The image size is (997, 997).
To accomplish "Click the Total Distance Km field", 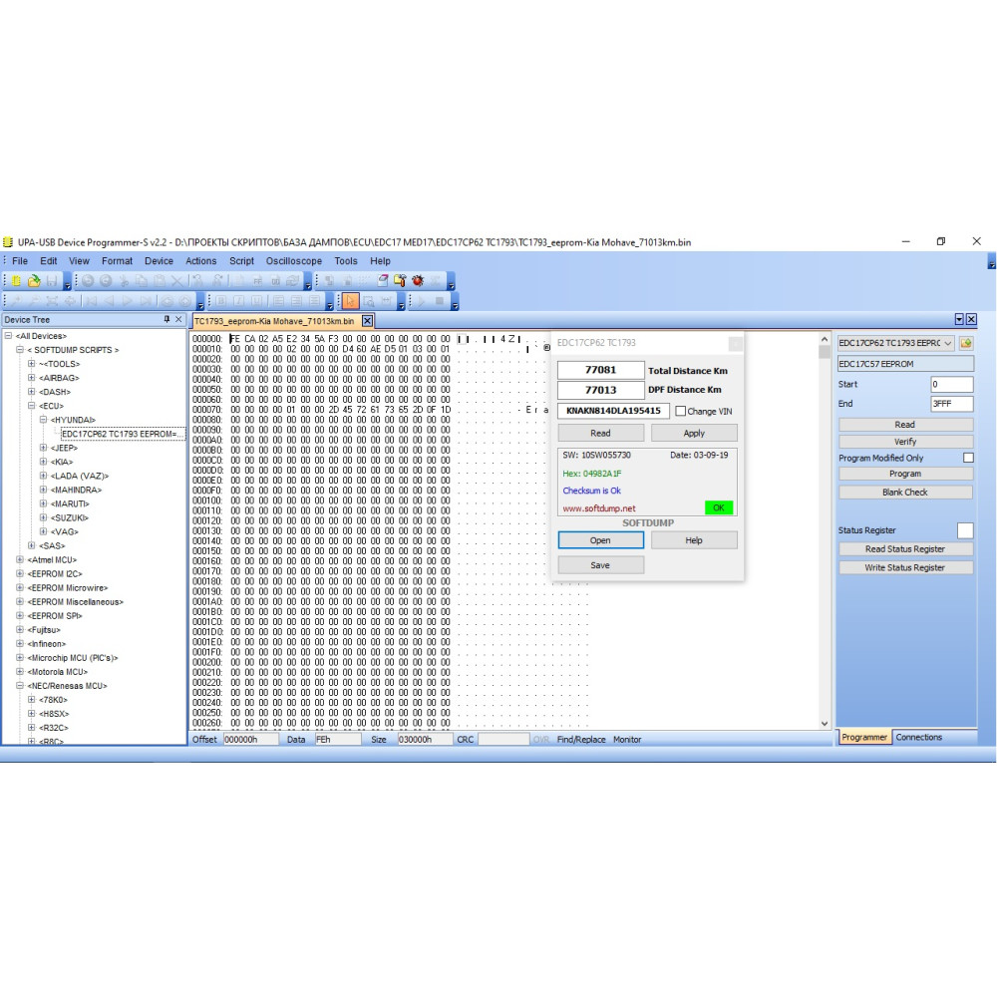I will (x=601, y=370).
